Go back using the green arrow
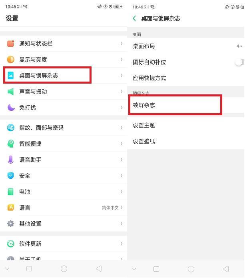This screenshot has width=245, height=278. tap(135, 18)
